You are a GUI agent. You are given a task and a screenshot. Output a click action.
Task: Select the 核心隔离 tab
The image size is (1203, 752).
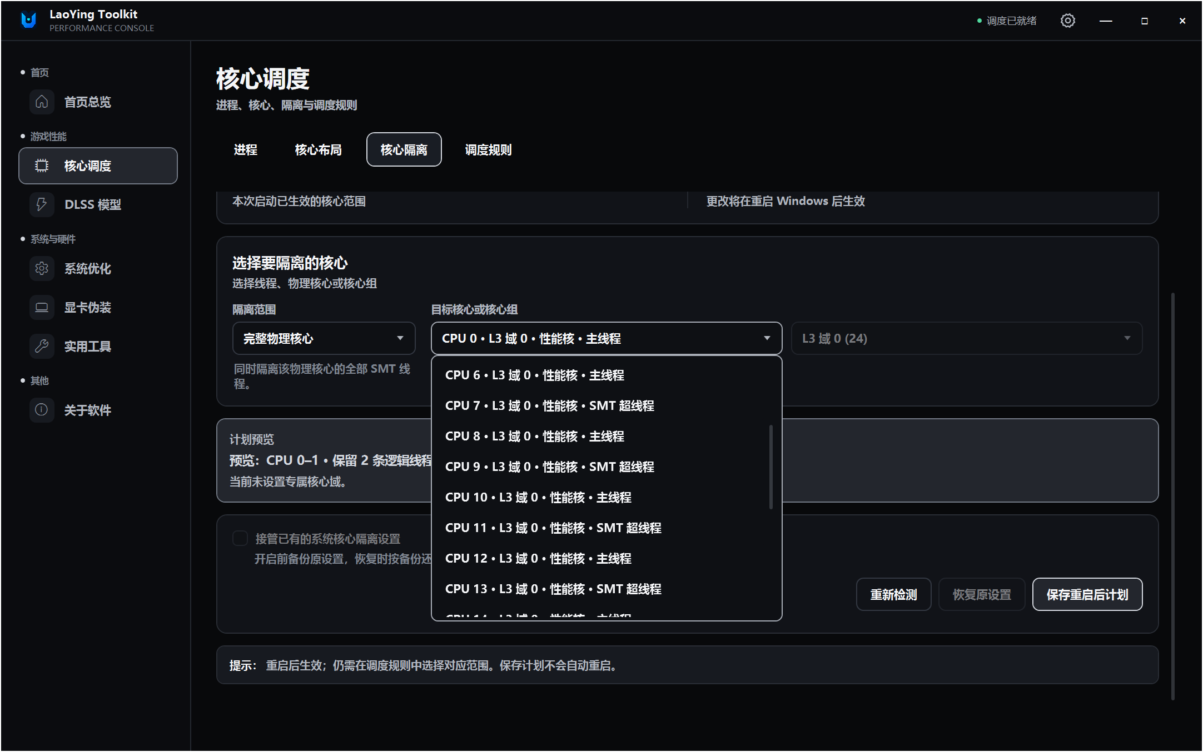[x=404, y=149]
